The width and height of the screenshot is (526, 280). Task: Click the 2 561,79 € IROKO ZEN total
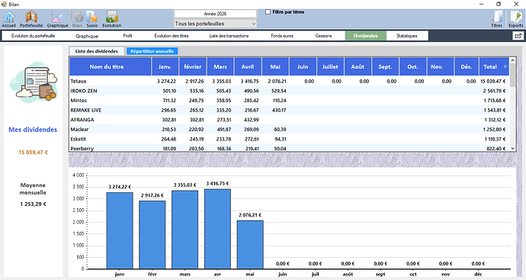(x=495, y=91)
